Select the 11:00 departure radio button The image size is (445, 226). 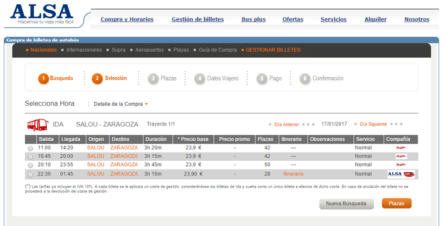[30, 148]
